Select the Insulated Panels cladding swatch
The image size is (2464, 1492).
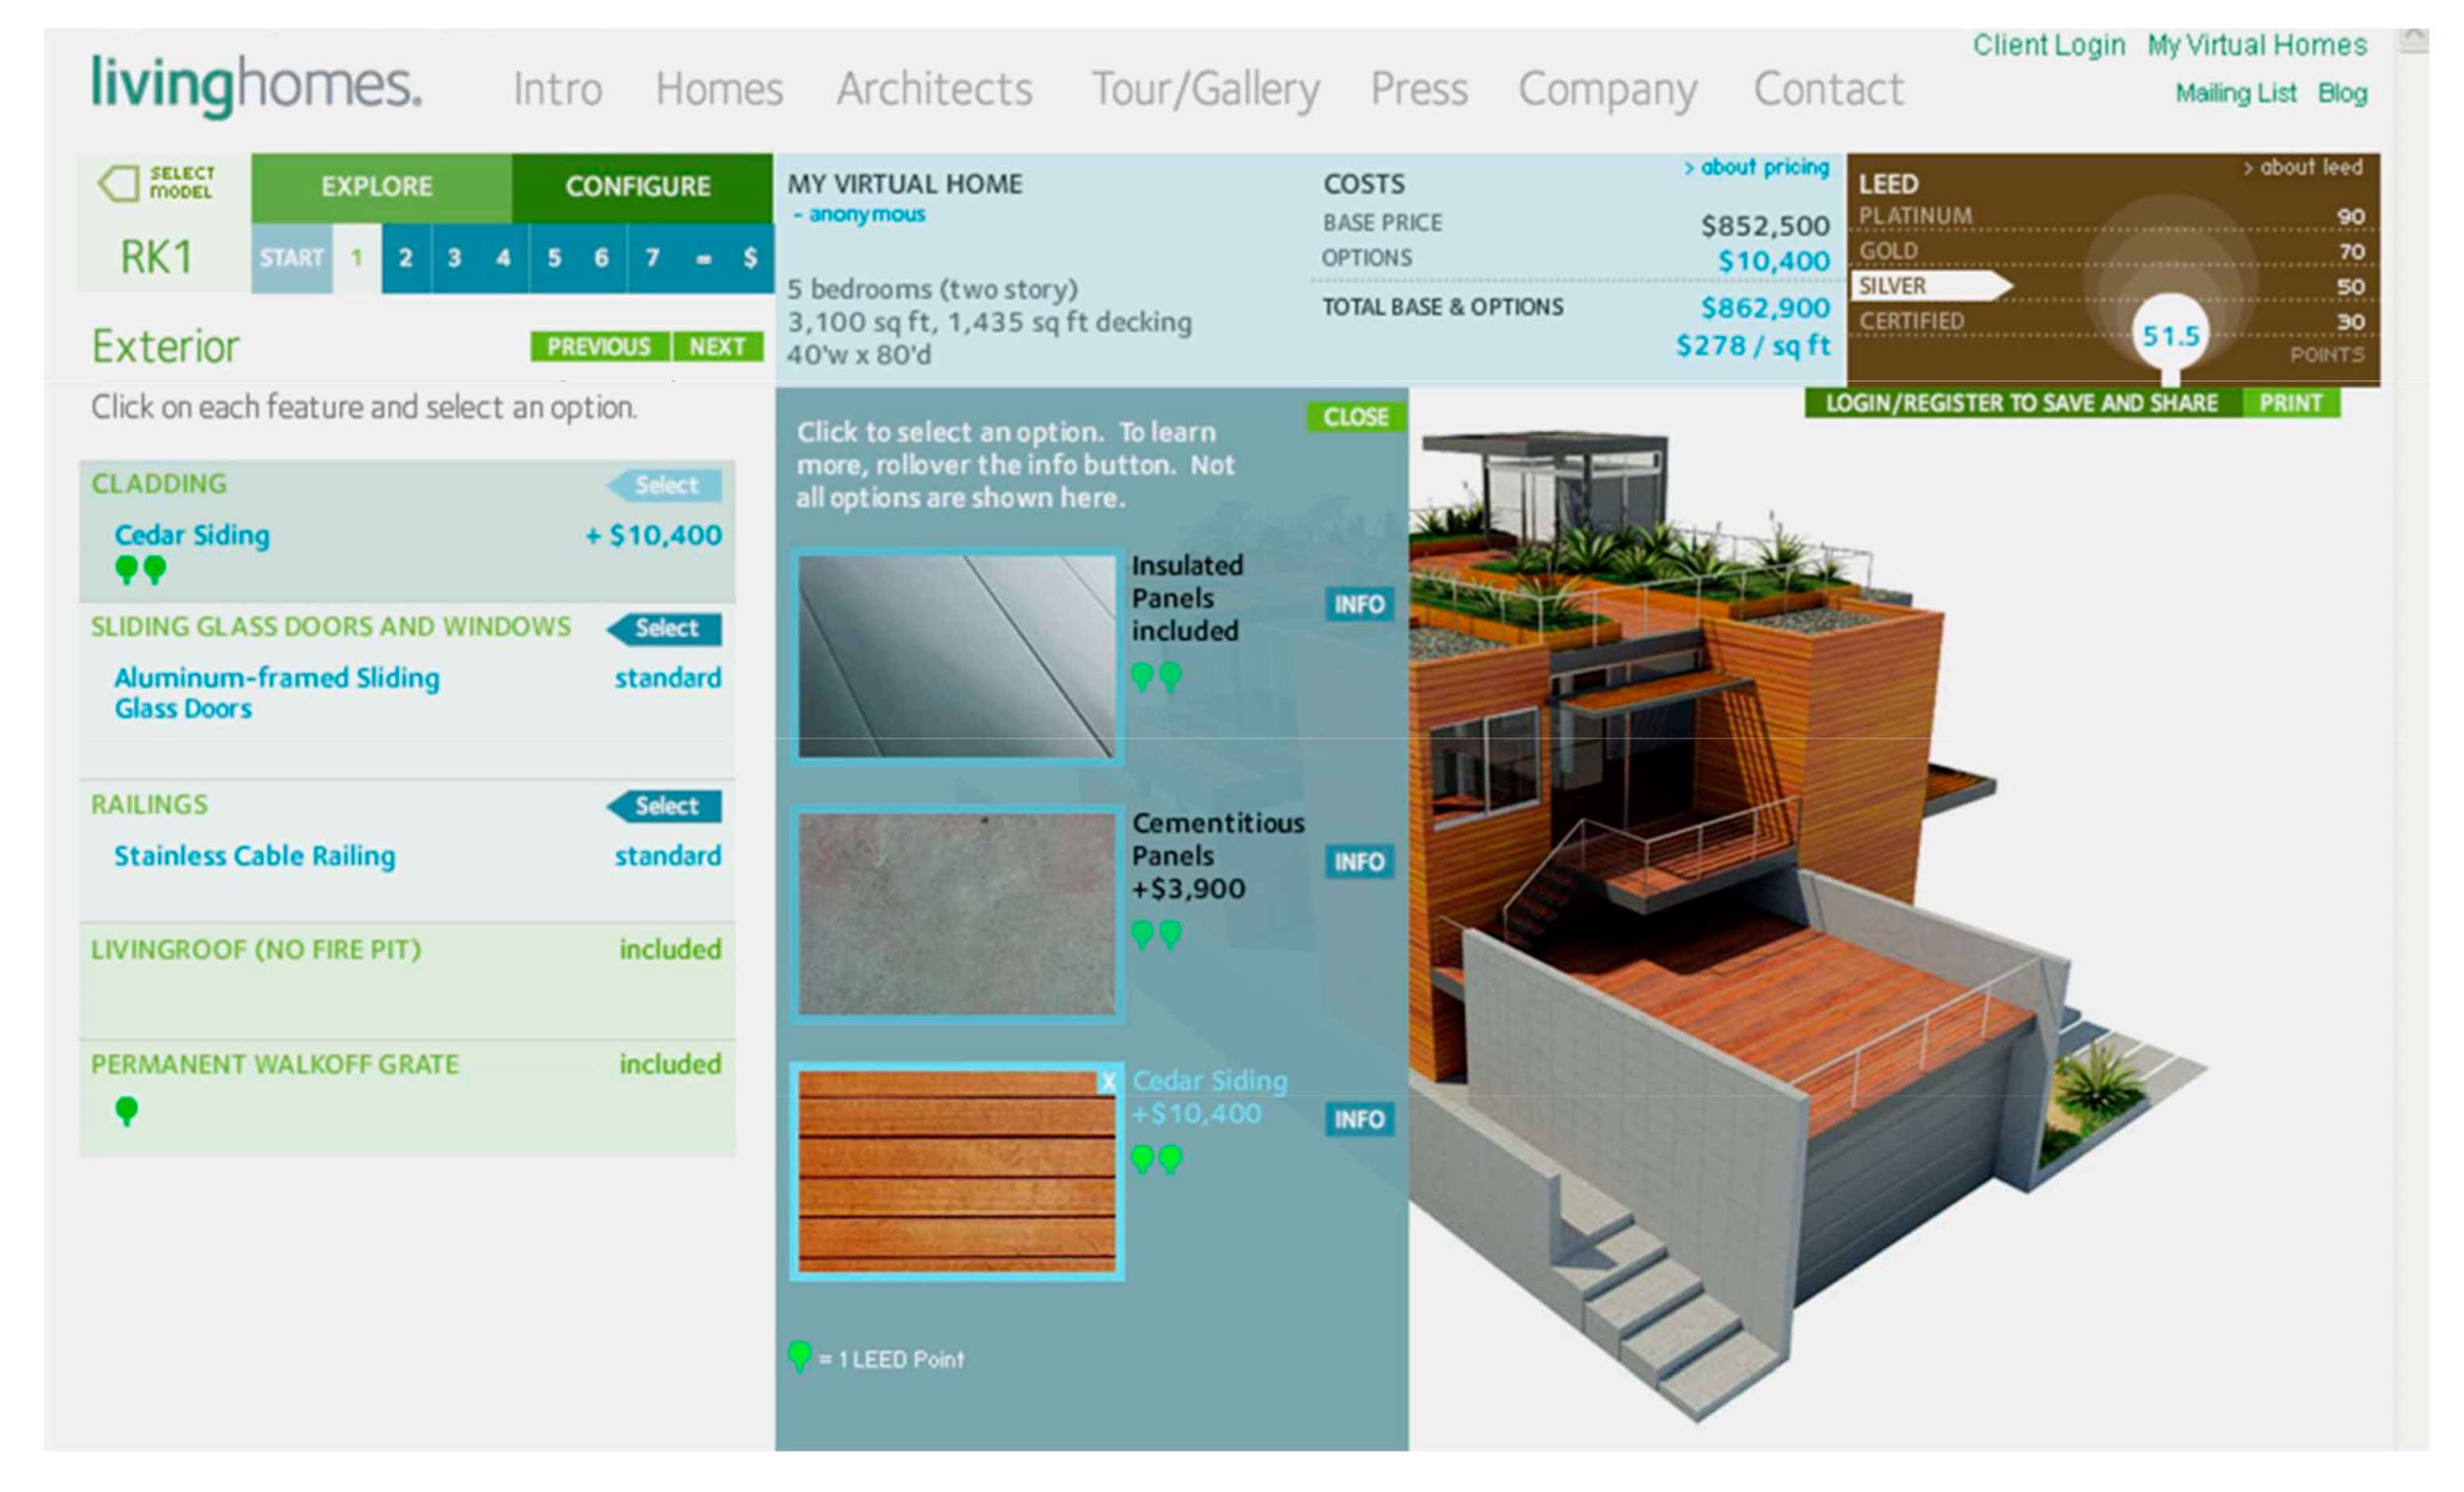(956, 656)
